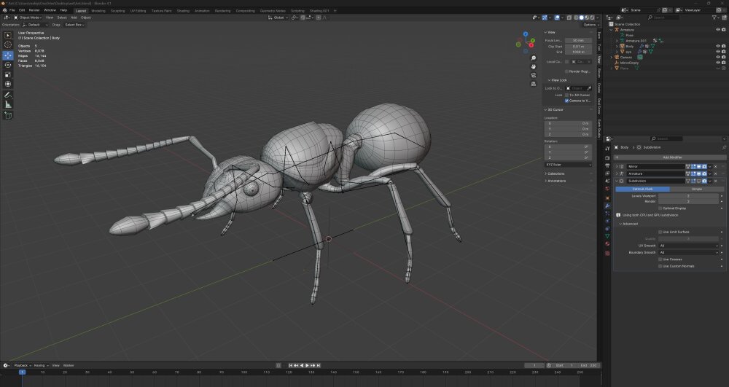Select the Catmull-Clark subdivision button
The height and width of the screenshot is (387, 729).
[x=642, y=189]
